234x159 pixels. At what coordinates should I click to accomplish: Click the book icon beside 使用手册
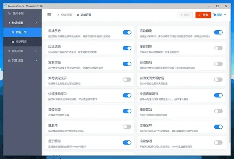[9, 14]
